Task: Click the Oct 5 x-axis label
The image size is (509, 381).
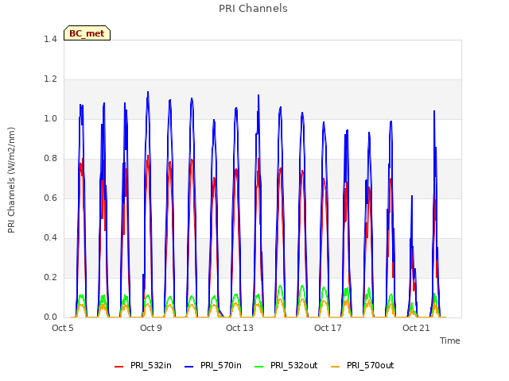Action: pyautogui.click(x=63, y=328)
